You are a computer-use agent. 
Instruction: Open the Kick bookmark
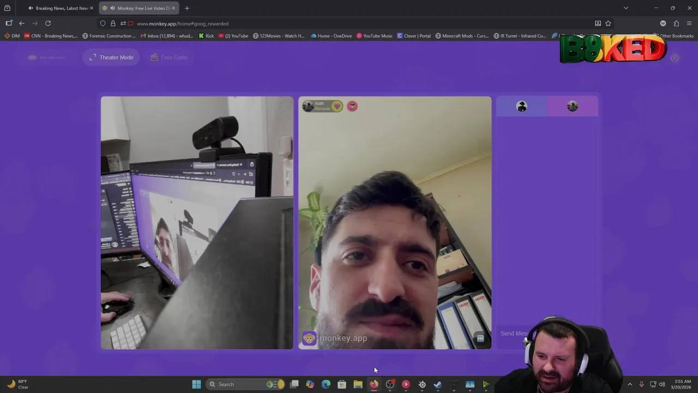click(206, 36)
